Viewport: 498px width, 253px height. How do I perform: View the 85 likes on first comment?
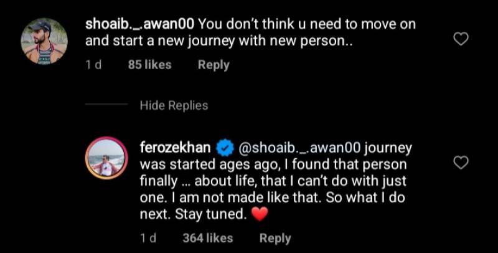pos(149,65)
